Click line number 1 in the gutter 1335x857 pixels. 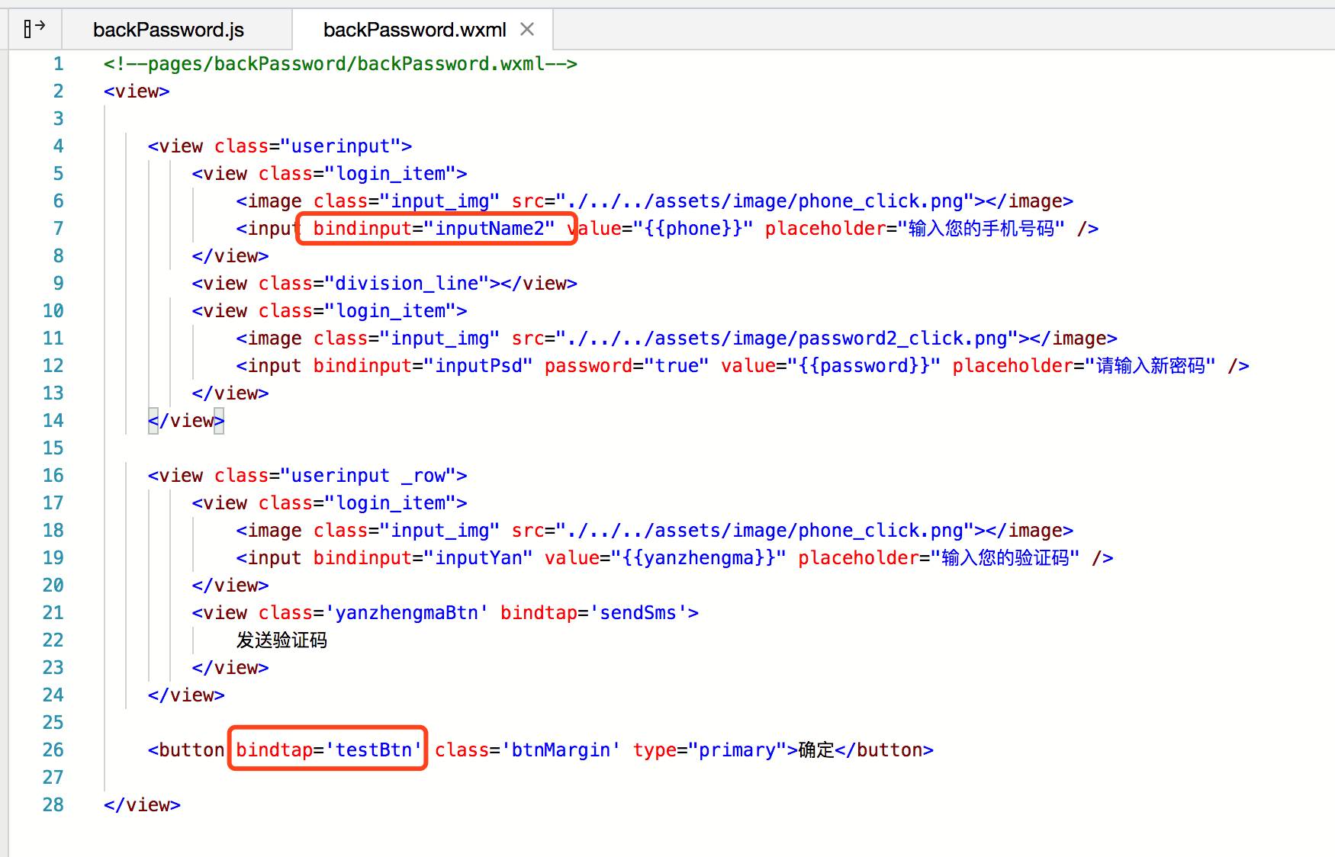pyautogui.click(x=59, y=64)
